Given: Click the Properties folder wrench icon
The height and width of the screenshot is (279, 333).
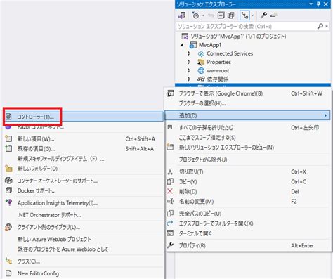Looking at the screenshot, I should click(x=201, y=63).
